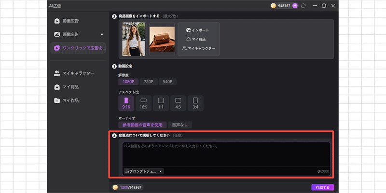Click the bag icon beside マイ商品 in import box
Screen dimensions: 386x193
click(x=189, y=39)
